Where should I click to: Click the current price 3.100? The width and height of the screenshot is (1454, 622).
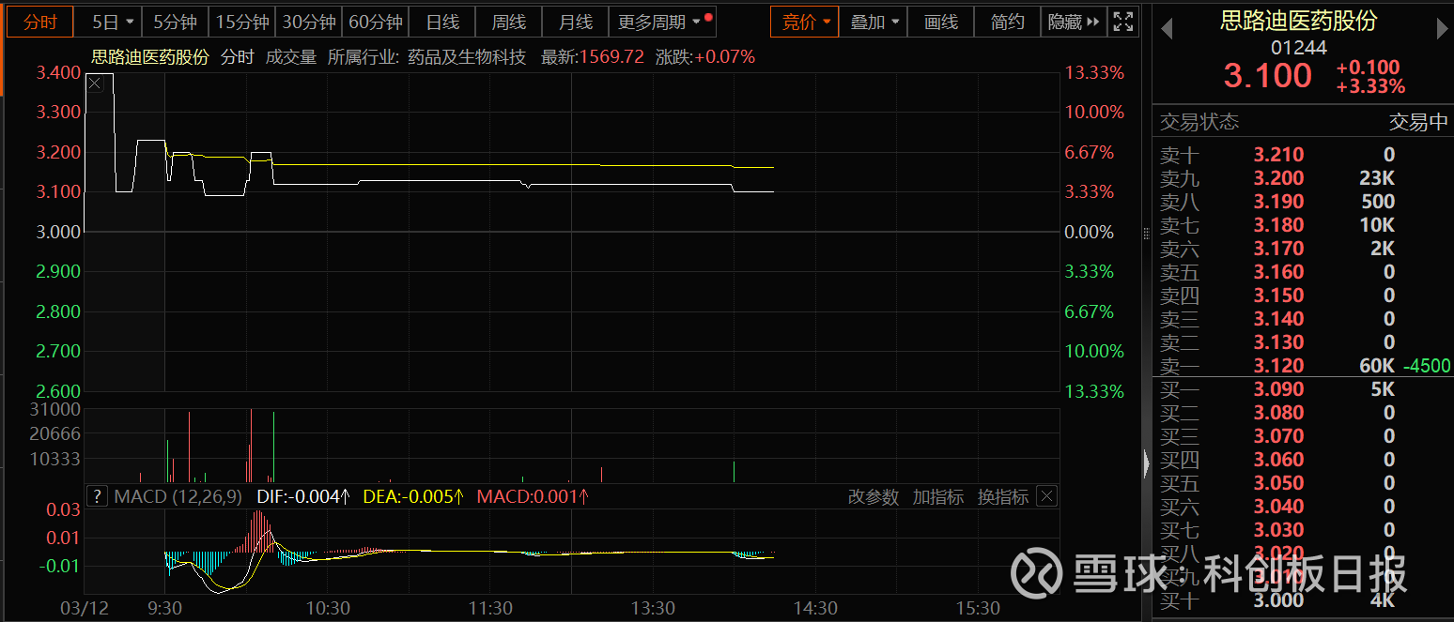click(x=1267, y=76)
